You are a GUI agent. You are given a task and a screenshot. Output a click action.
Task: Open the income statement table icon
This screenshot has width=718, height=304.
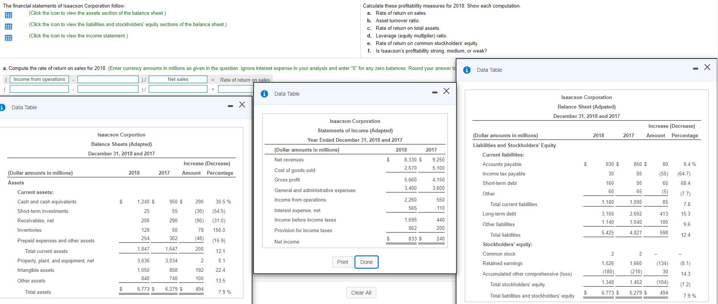tap(8, 38)
